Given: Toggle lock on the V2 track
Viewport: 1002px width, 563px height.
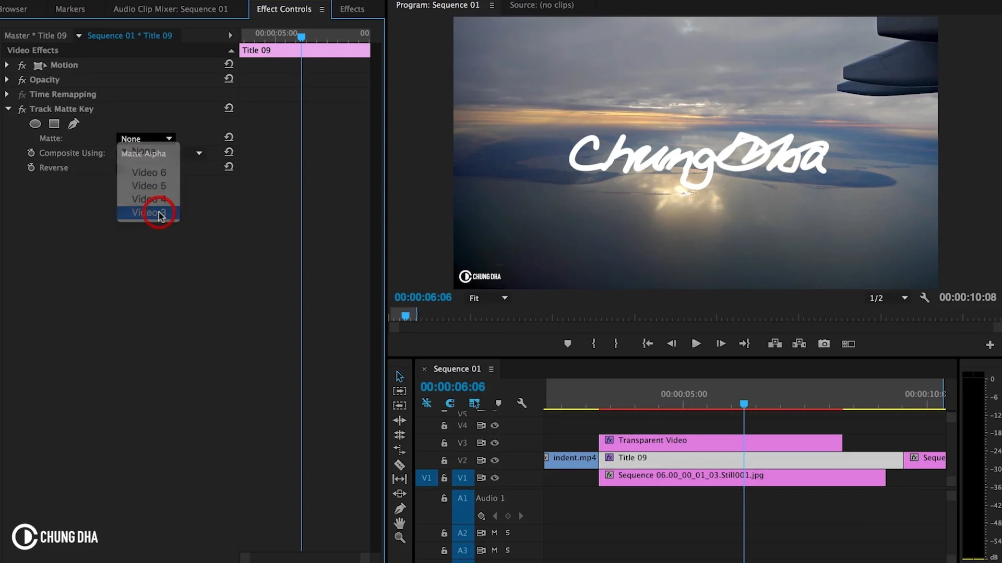Looking at the screenshot, I should pos(444,460).
